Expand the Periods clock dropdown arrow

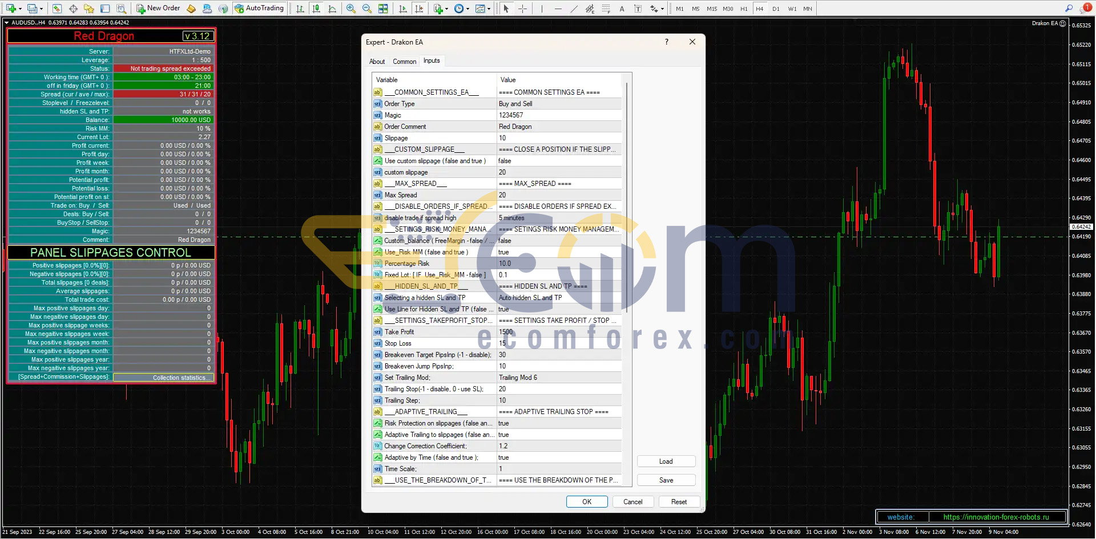pos(468,9)
